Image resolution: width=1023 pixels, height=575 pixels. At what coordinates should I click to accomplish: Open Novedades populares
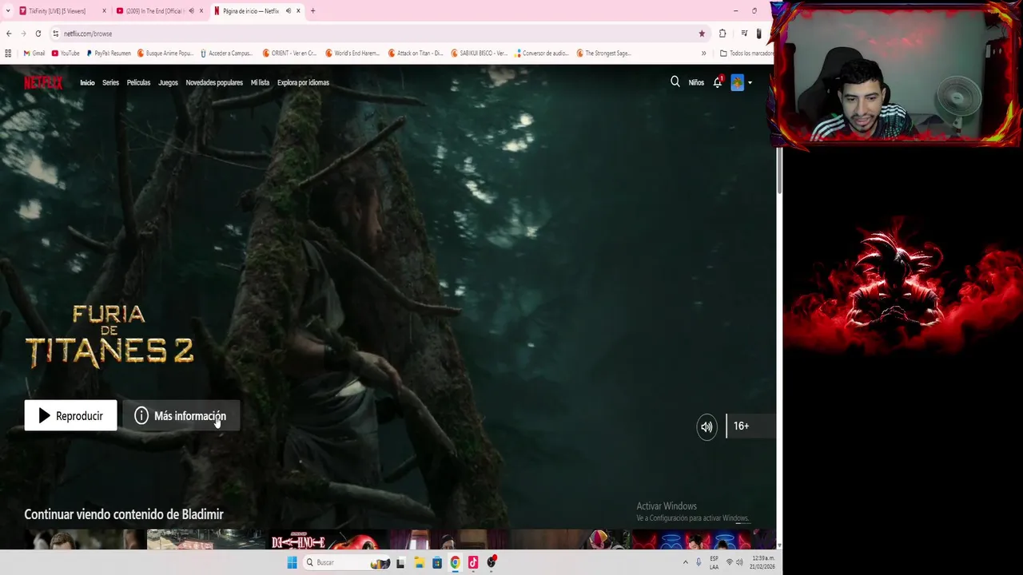point(214,83)
